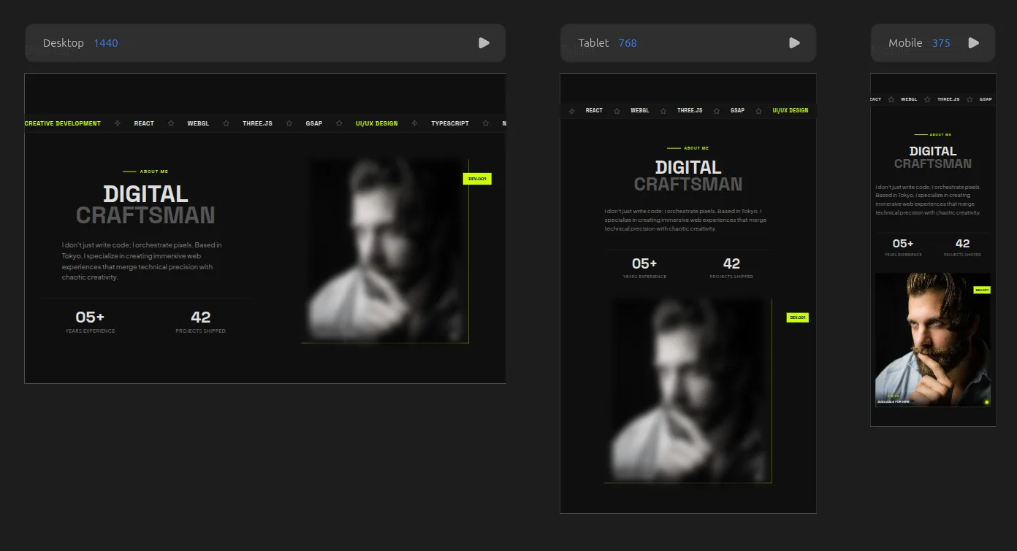This screenshot has height=551, width=1017.
Task: Click star icon between GSAP and UI/UX DESIGN on Desktop
Action: pos(339,123)
